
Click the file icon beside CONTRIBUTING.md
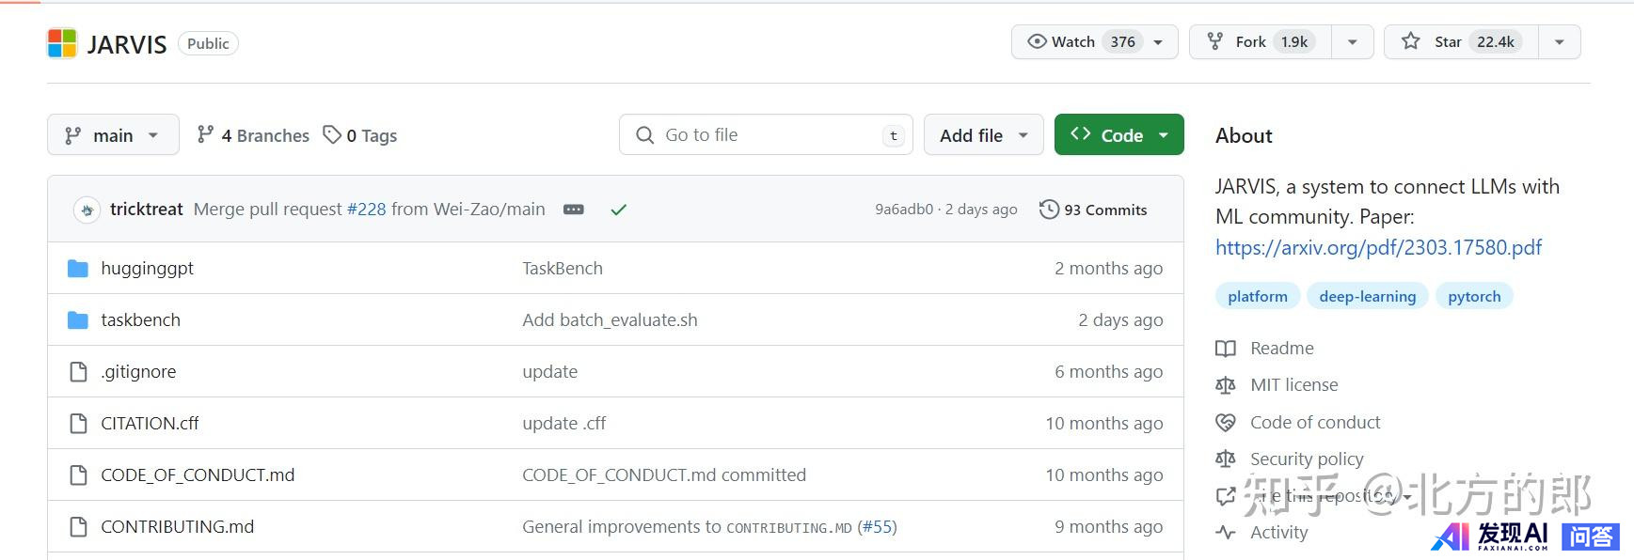(78, 527)
